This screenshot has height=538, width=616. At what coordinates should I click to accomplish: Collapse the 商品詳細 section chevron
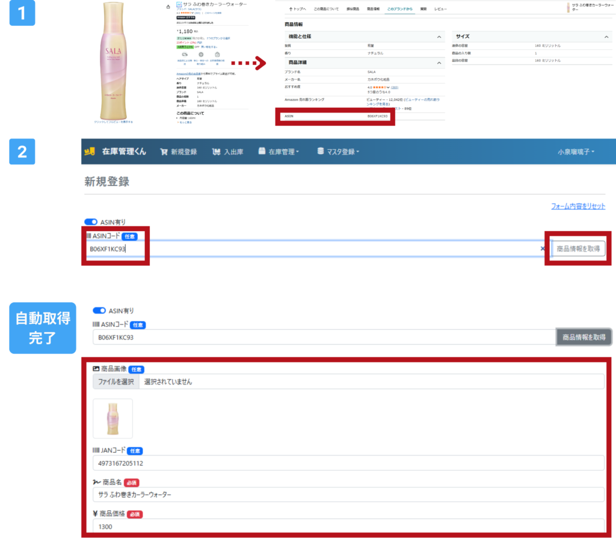439,63
